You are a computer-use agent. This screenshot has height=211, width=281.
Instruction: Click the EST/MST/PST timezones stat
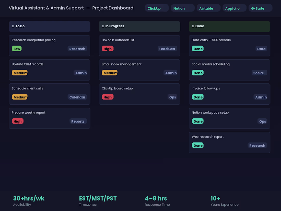click(x=98, y=201)
